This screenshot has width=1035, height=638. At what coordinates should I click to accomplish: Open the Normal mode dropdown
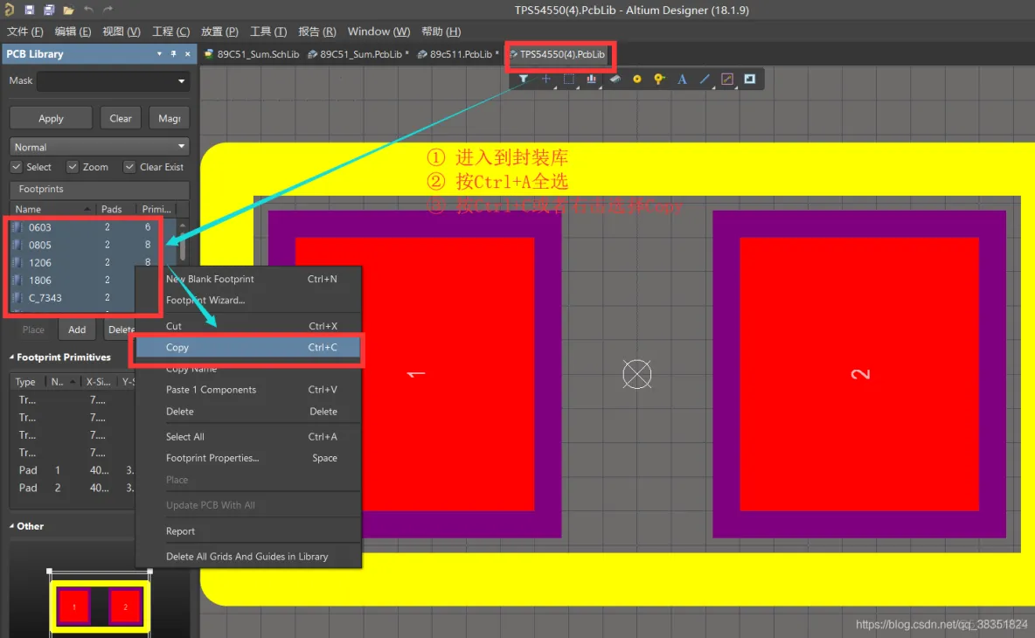tap(99, 147)
